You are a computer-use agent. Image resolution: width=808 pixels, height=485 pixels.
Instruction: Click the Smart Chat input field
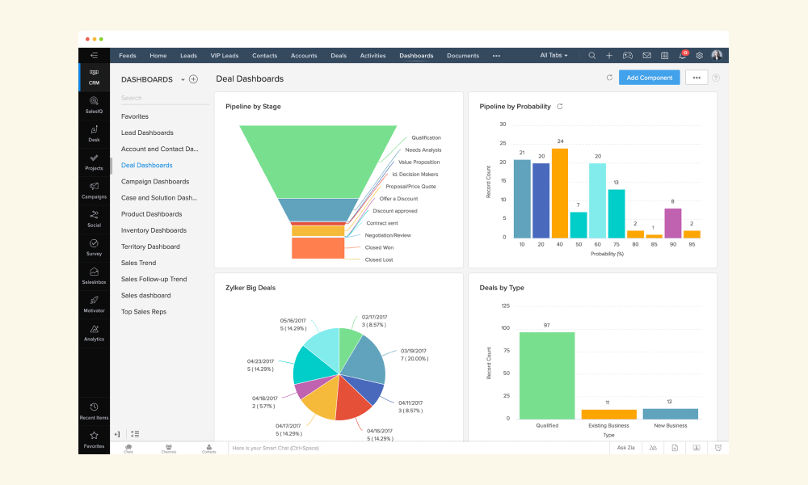coord(419,448)
